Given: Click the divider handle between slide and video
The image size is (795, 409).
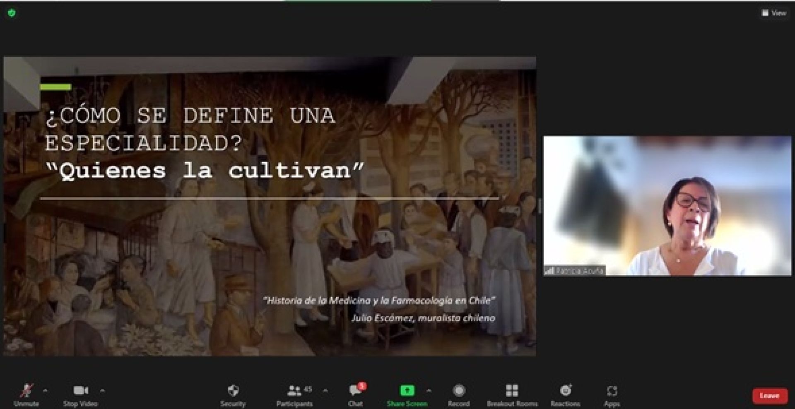Looking at the screenshot, I should coord(539,206).
